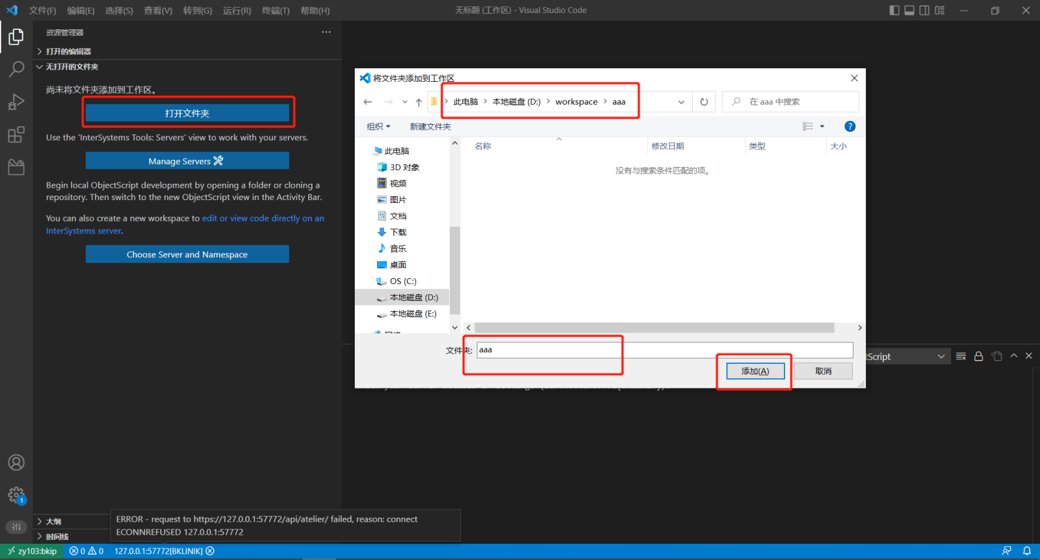Click the horizontal scrollbar in file list
Viewport: 1040px width, 560px height.
click(654, 328)
